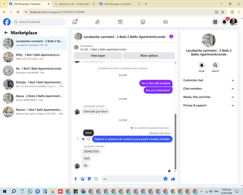Open the Windows Start button
243x195 pixels.
(x=4, y=191)
